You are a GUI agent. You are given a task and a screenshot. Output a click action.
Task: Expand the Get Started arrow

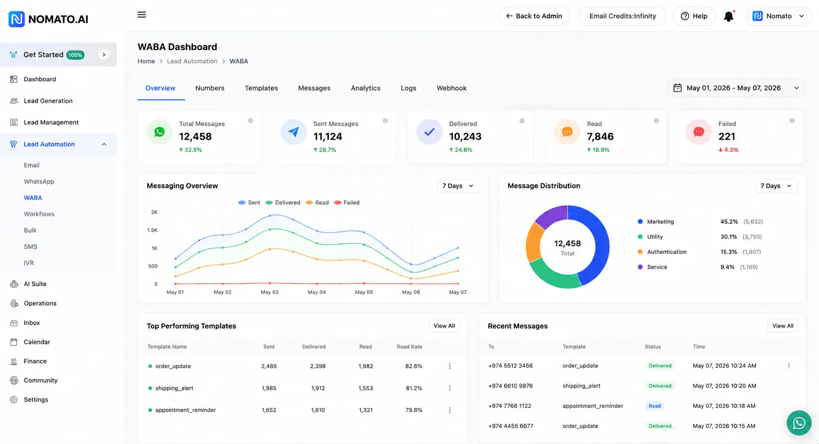click(x=104, y=55)
